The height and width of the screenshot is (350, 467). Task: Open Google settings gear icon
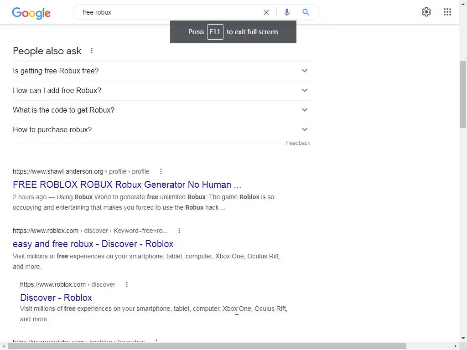point(426,12)
